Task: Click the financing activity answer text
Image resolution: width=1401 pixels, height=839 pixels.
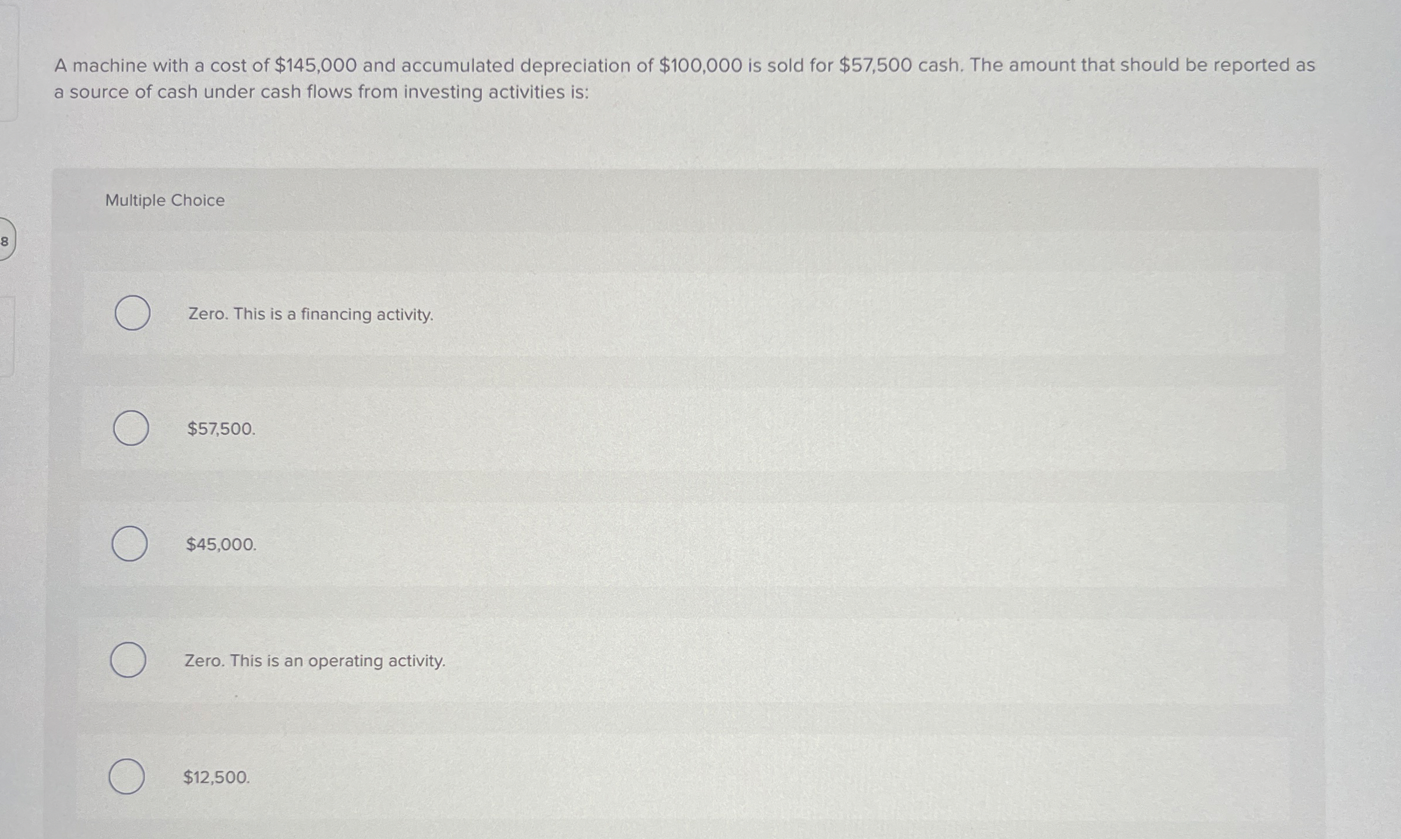Action: [x=309, y=313]
